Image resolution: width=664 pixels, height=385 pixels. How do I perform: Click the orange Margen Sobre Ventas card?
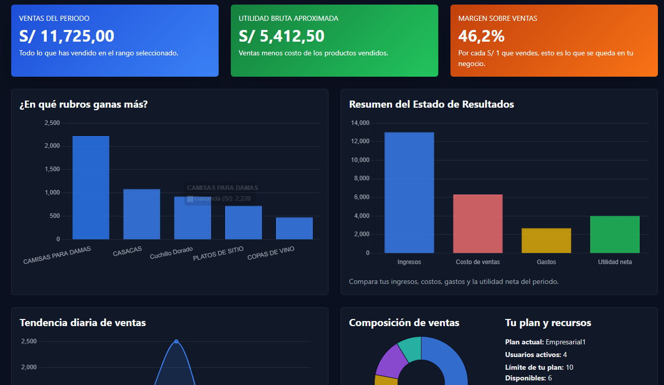(554, 41)
